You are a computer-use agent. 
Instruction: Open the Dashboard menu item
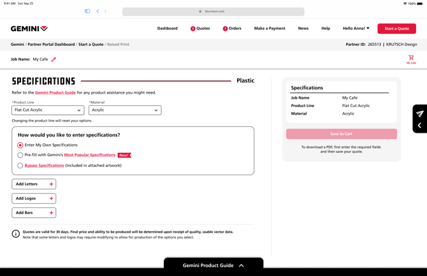tap(167, 29)
